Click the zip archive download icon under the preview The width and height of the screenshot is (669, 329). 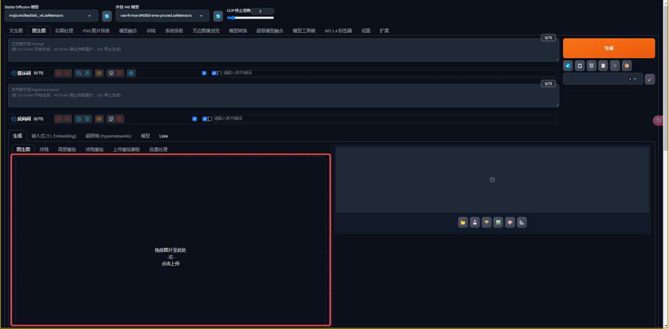tap(487, 223)
